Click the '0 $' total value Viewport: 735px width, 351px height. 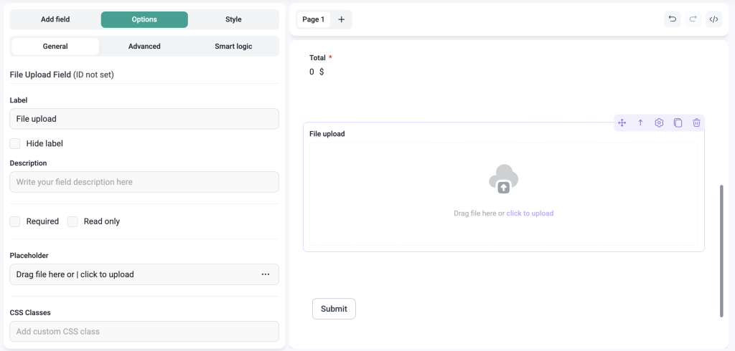point(317,72)
